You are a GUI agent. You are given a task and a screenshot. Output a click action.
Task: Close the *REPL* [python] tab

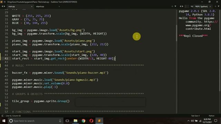210,7
